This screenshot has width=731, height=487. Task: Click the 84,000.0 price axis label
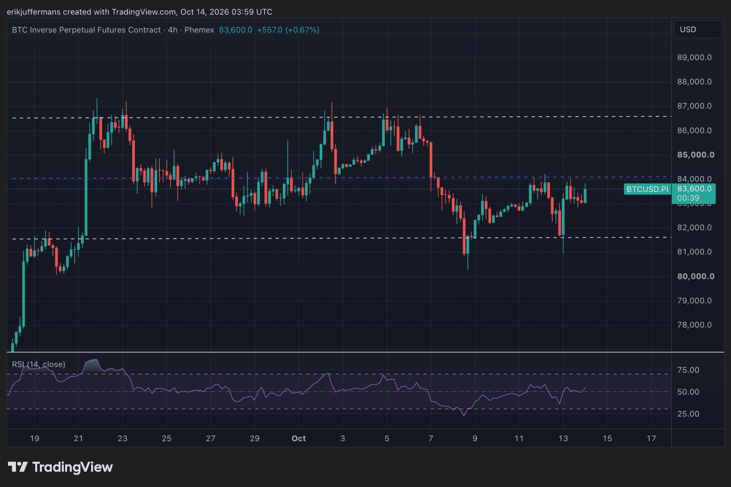click(694, 179)
